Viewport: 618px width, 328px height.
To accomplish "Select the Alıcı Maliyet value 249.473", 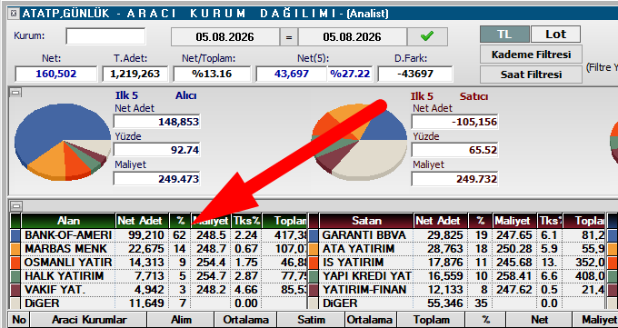I will click(x=156, y=179).
